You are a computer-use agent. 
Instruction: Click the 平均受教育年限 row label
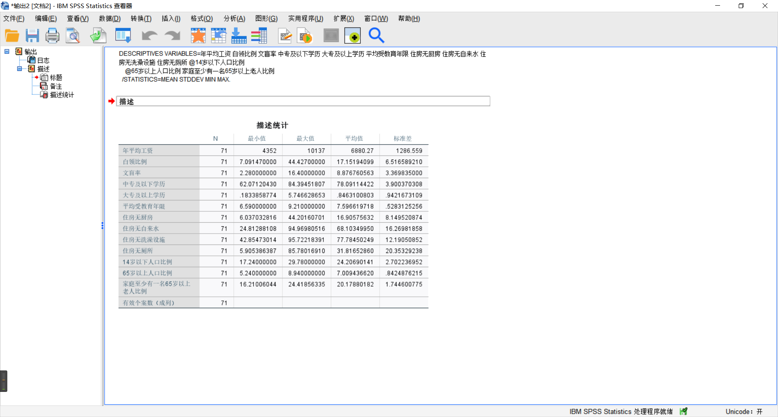coord(144,206)
